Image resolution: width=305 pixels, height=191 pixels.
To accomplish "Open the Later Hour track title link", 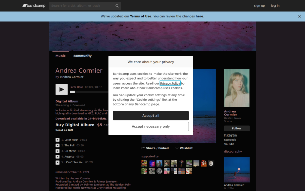I will click(x=71, y=140).
